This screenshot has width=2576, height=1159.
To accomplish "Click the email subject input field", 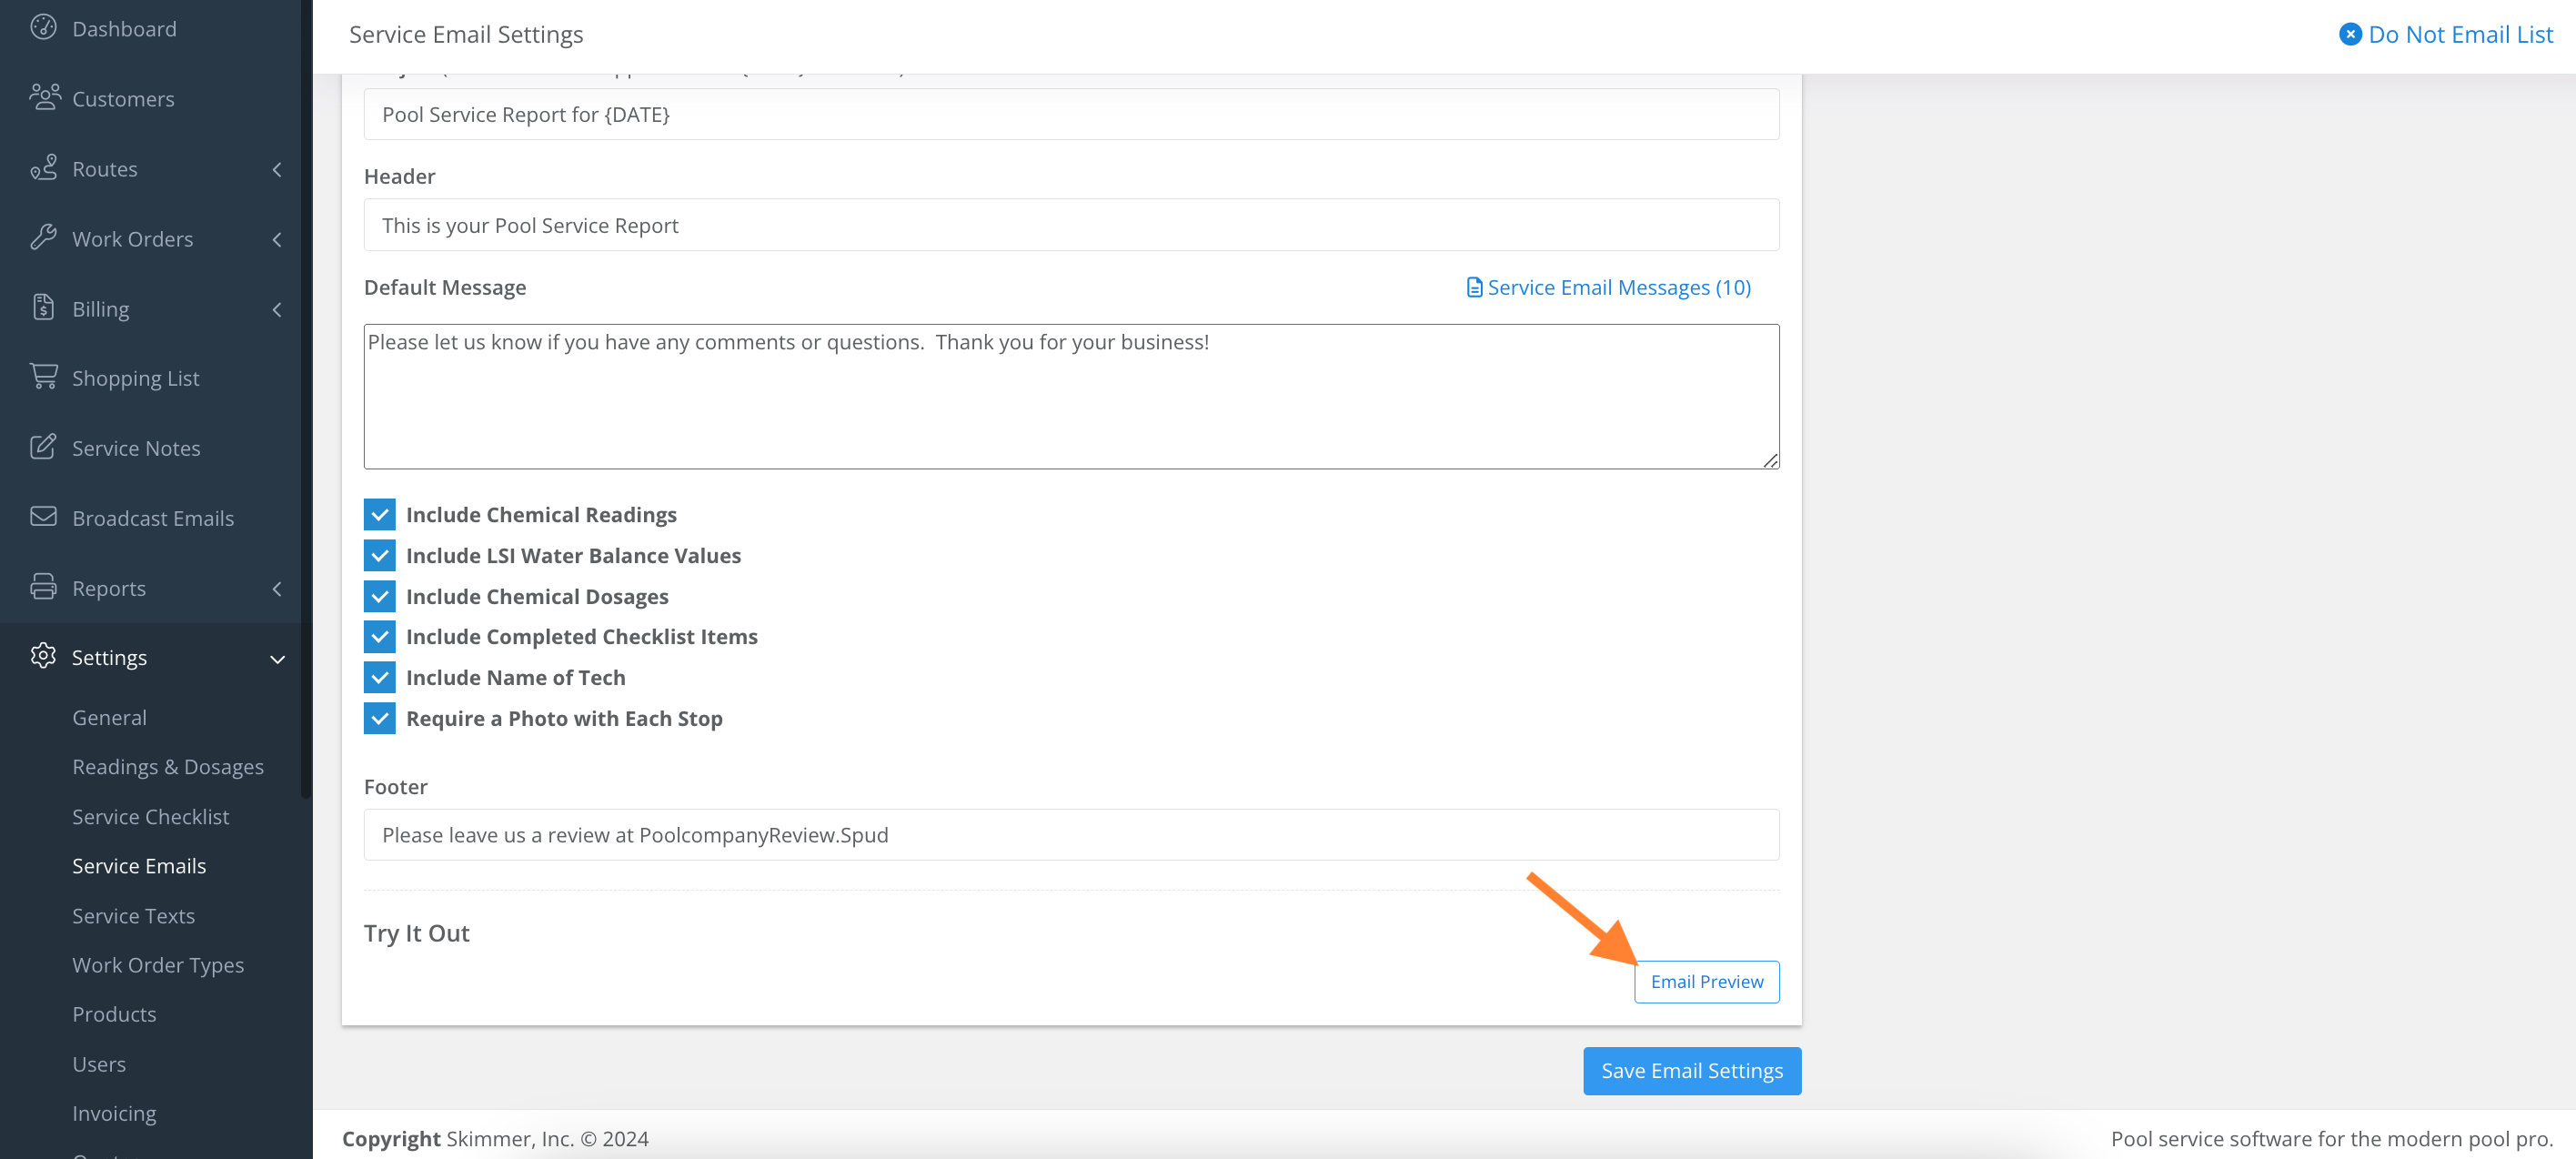I will point(1071,114).
